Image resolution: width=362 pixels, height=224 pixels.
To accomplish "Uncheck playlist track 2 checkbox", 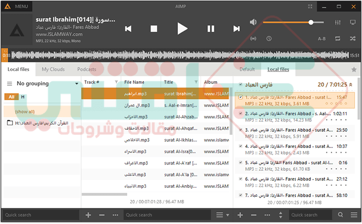I will [x=240, y=113].
